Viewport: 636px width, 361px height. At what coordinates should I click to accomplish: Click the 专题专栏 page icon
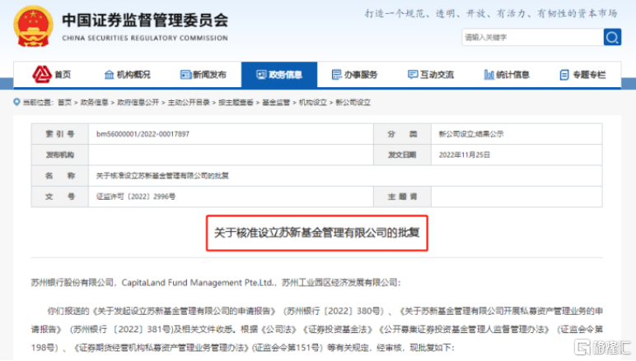pyautogui.click(x=564, y=75)
